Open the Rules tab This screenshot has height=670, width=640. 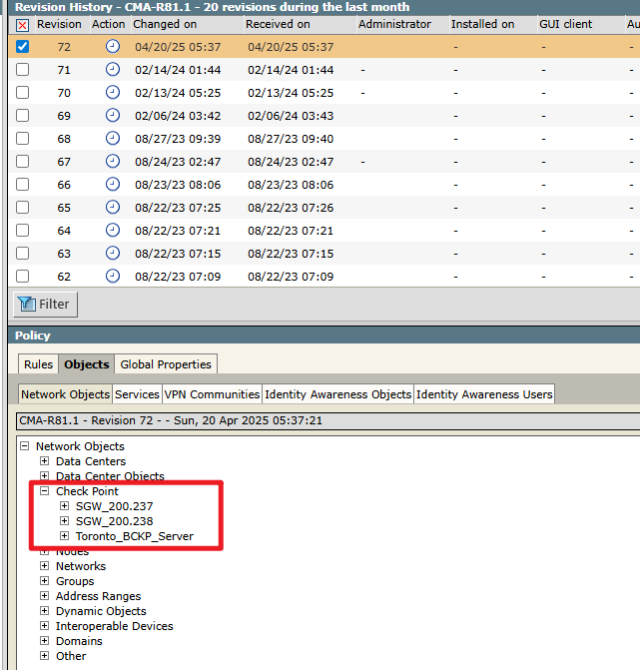coord(38,364)
